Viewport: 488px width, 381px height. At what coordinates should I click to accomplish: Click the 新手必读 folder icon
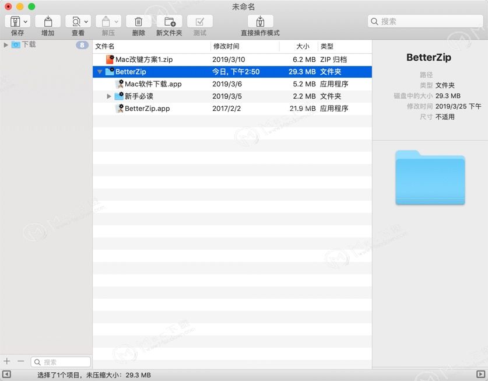119,96
